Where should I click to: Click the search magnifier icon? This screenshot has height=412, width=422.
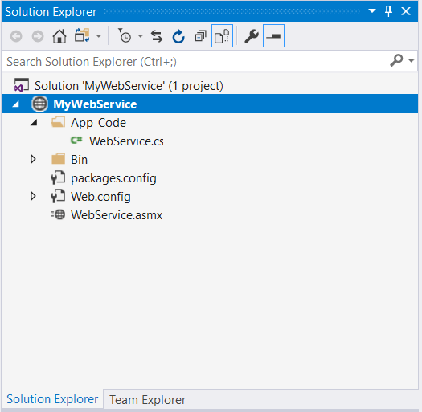pyautogui.click(x=397, y=61)
